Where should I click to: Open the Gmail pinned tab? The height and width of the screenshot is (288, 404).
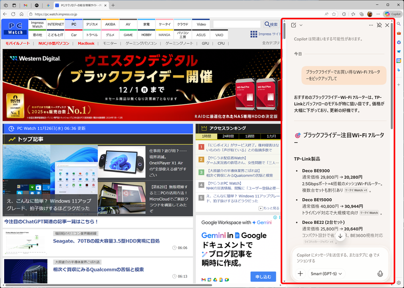(x=25, y=5)
